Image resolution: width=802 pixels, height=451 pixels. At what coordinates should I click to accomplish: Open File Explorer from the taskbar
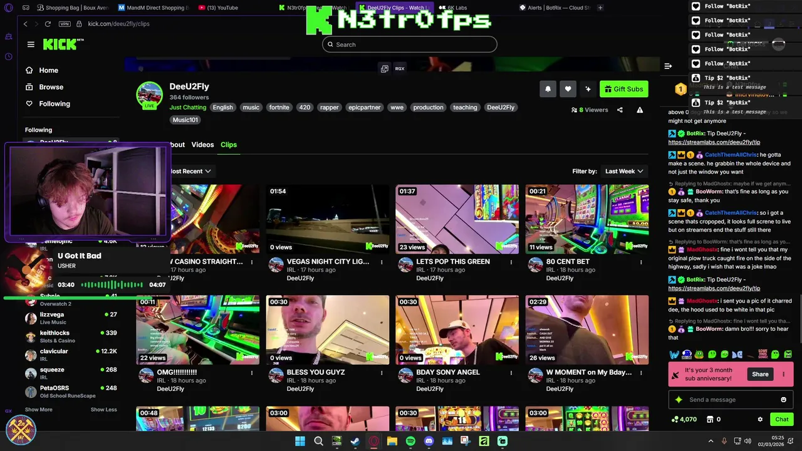click(392, 441)
